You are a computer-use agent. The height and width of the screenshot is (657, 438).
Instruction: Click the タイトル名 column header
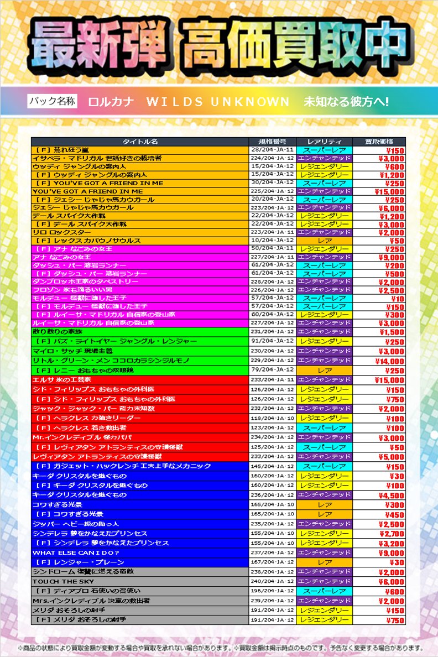click(140, 142)
